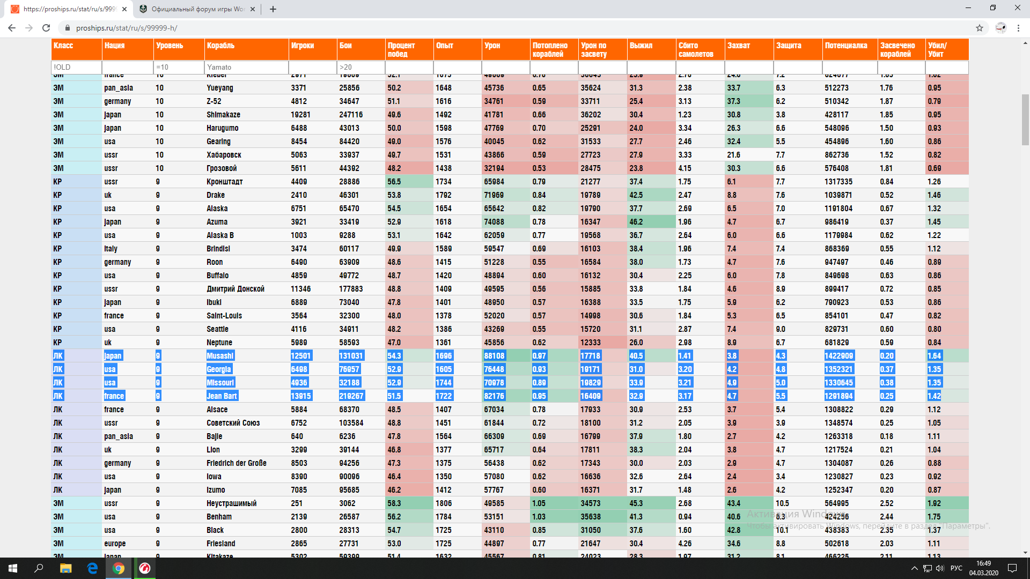This screenshot has height=579, width=1030.
Task: Open File Explorer from the taskbar
Action: 65,568
